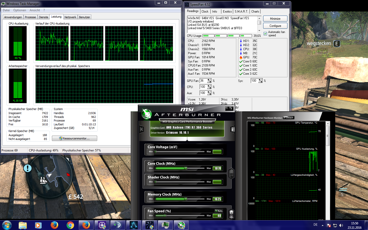
Task: Click the Fan Speed value field 40
Action: click(x=217, y=216)
